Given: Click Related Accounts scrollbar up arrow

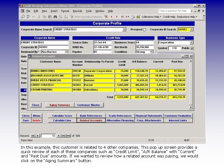Looking at the screenshot, I should click(x=191, y=61).
